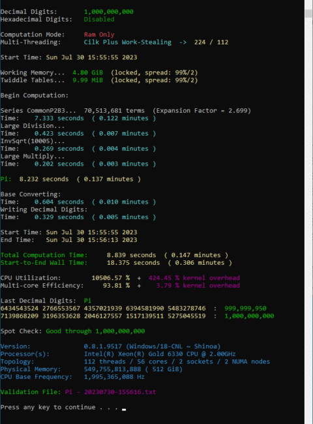Click '424.45 % kernel overhead' text

[x=194, y=278]
